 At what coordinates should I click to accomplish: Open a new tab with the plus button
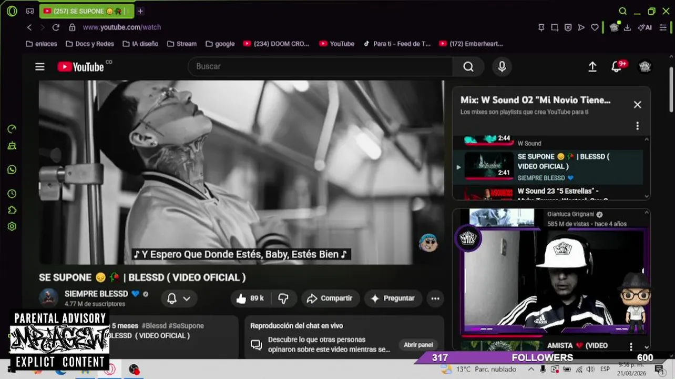pos(140,11)
